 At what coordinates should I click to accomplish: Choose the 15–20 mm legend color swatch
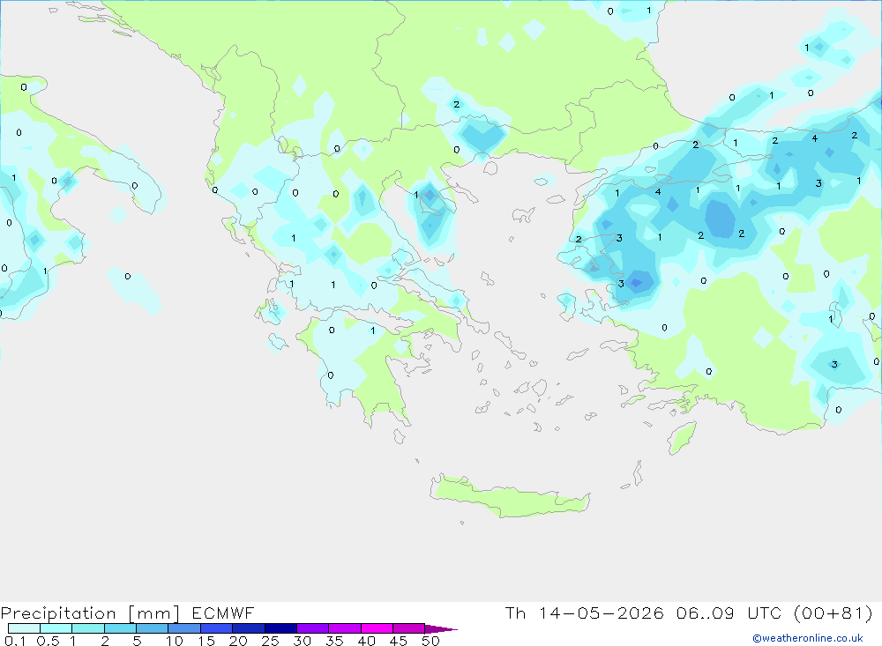point(217,628)
